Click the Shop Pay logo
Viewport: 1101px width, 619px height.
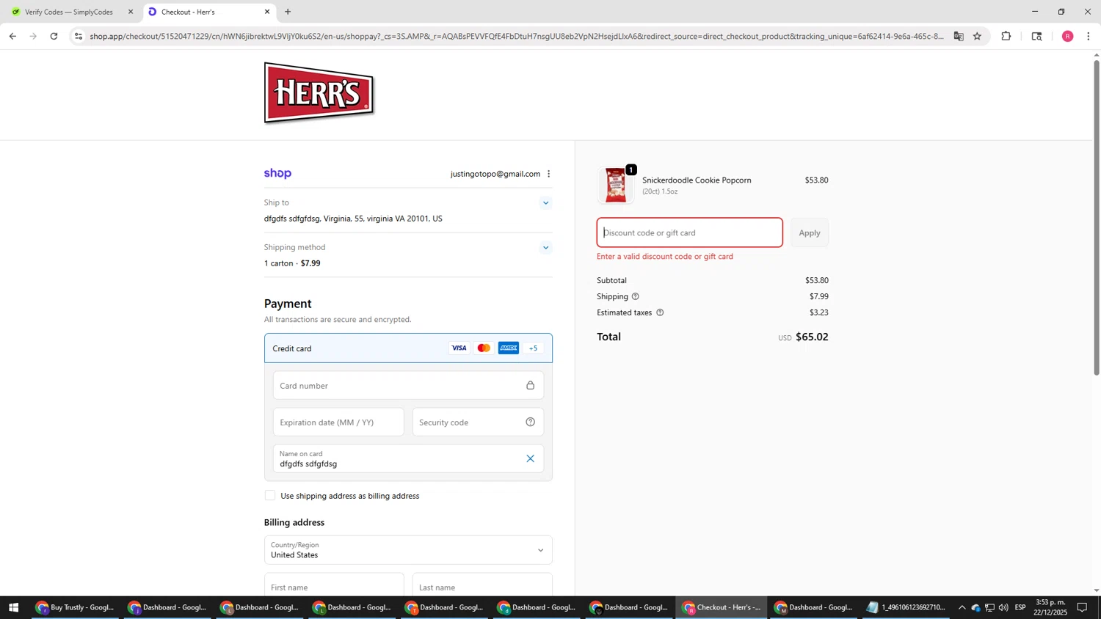(277, 174)
